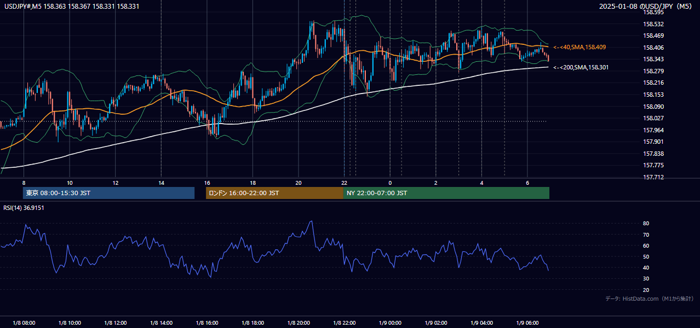Click bottom time label 1/8 14:00

tap(161, 323)
